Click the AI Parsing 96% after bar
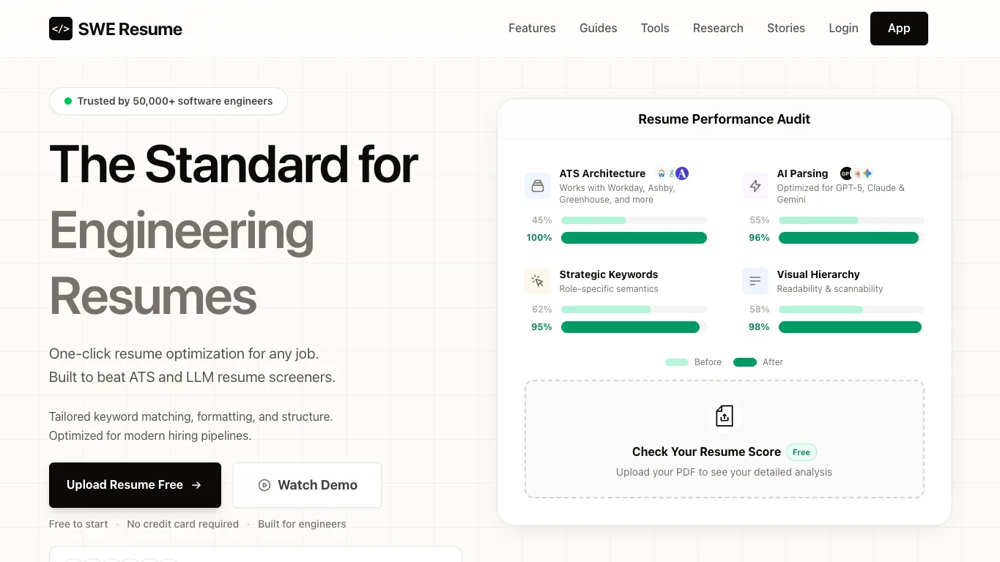The width and height of the screenshot is (1000, 562). 848,238
